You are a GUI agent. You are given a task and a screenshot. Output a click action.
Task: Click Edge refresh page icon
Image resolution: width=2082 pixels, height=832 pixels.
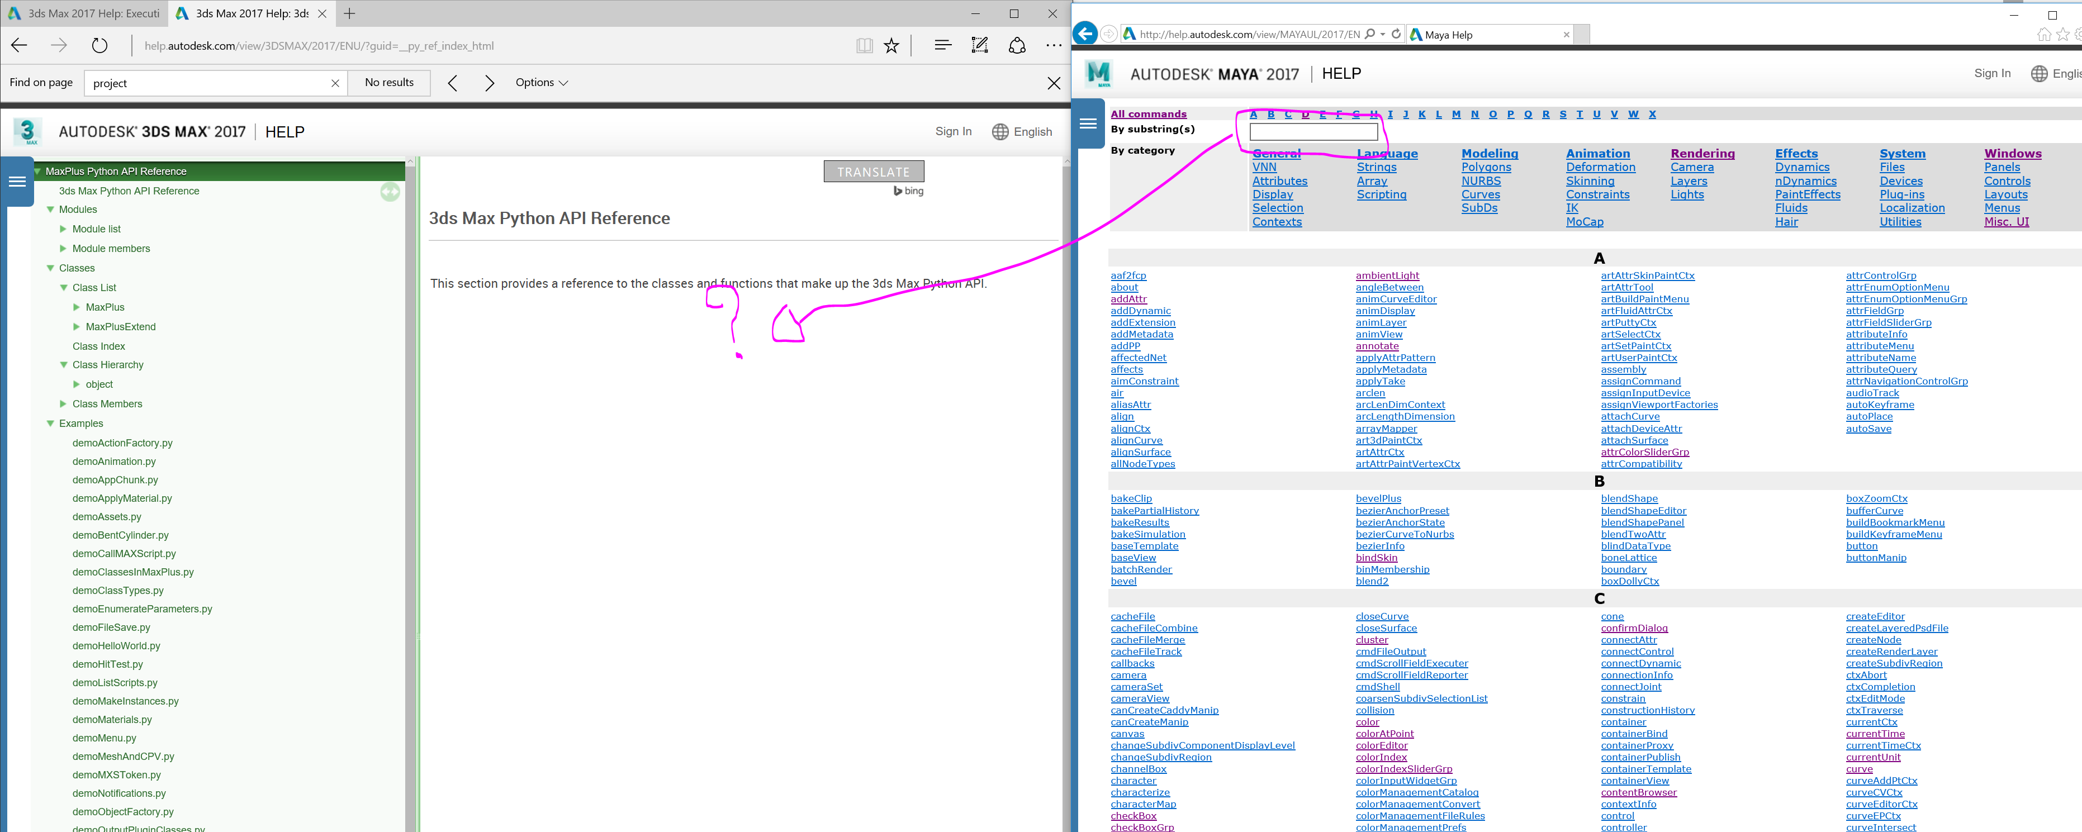tap(99, 46)
